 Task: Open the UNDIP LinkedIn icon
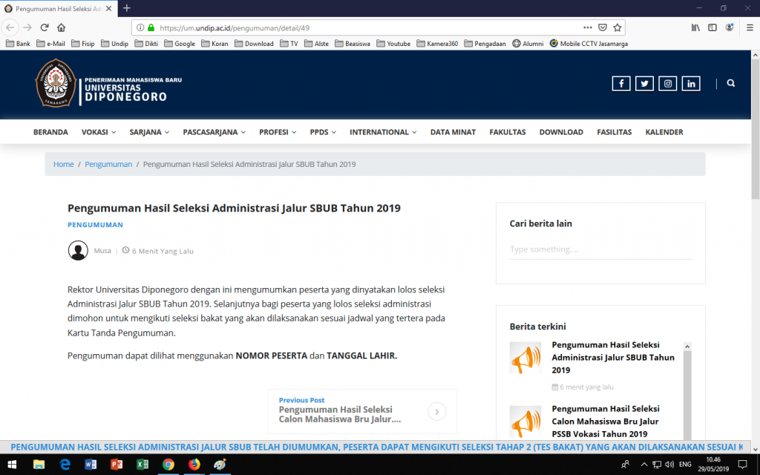pyautogui.click(x=691, y=83)
